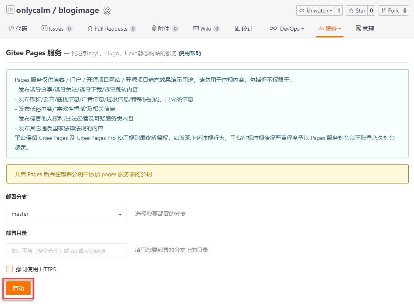Image resolution: width=414 pixels, height=306 pixels.
Task: Click the Pull Requests count badge 0
Action: pos(133,29)
